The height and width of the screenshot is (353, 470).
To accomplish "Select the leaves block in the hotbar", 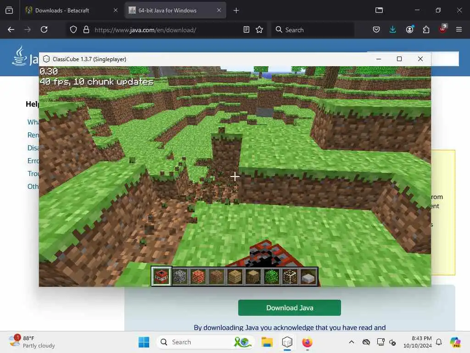I will tap(272, 276).
